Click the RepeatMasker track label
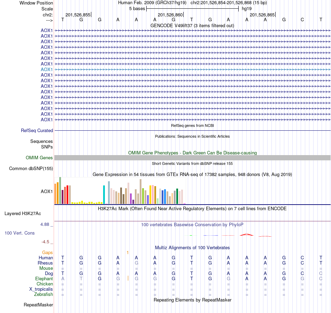Image resolution: width=331 pixels, height=313 pixels. 38,305
